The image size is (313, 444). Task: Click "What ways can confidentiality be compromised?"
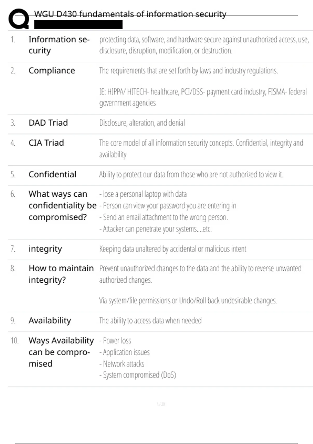[62, 206]
